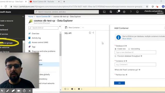Switch to Azure Cosmos DB YouTube tab
165x93 pixels.
43,2
